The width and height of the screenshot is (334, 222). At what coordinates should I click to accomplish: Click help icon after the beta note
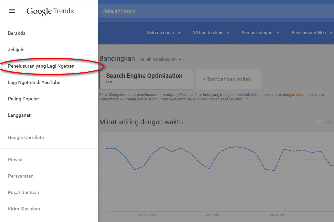[x=247, y=100]
